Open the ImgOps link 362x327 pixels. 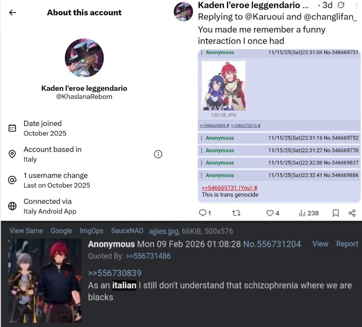[91, 231]
